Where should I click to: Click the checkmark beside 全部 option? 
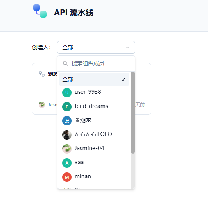pos(123,79)
